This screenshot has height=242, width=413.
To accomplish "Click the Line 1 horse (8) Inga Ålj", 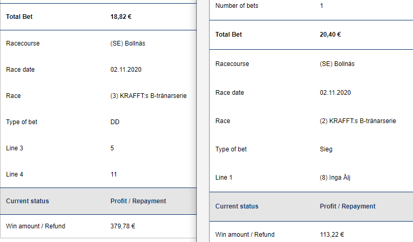I will (335, 178).
